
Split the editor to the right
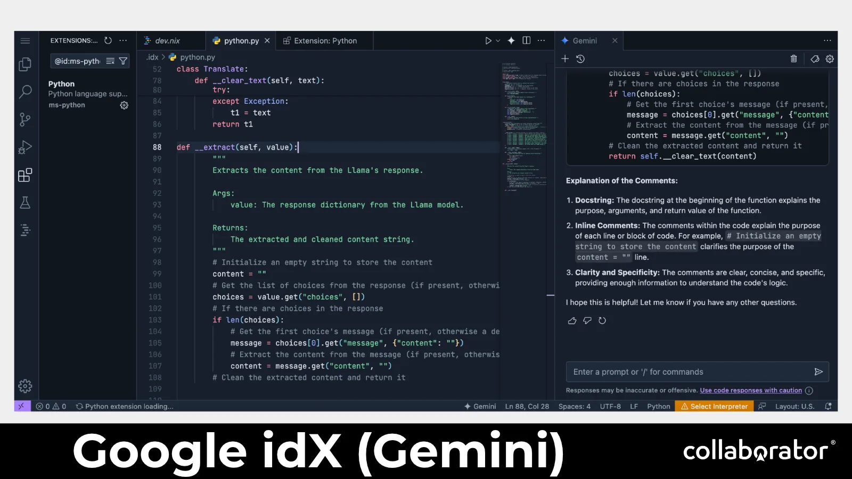pos(527,40)
